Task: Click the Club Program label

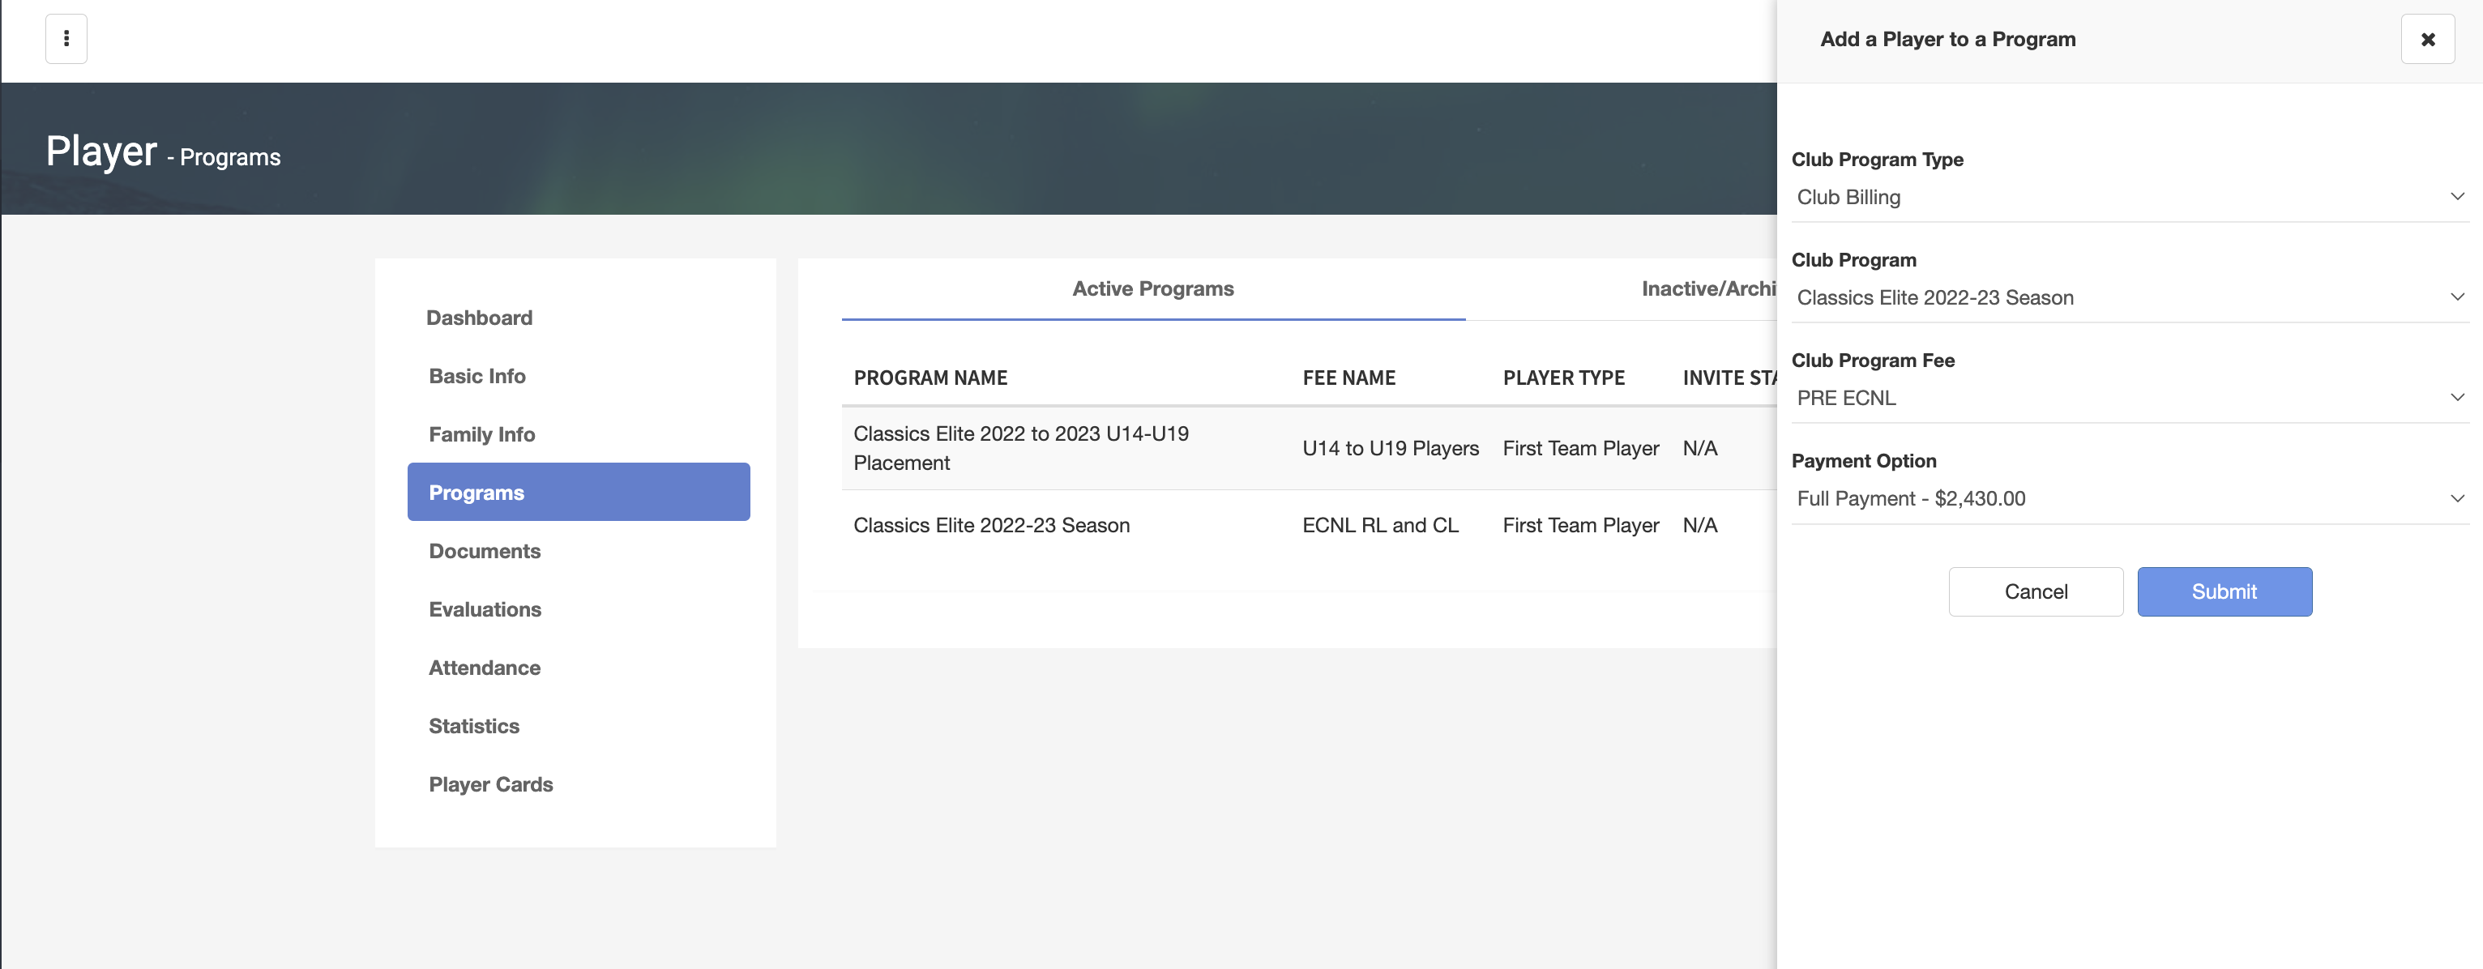Action: [x=1853, y=260]
